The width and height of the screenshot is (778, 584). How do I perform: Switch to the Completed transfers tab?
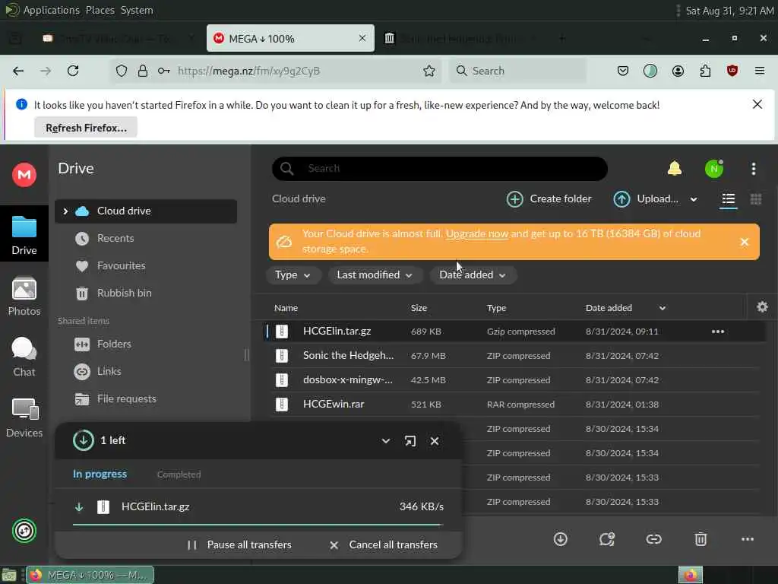click(179, 474)
